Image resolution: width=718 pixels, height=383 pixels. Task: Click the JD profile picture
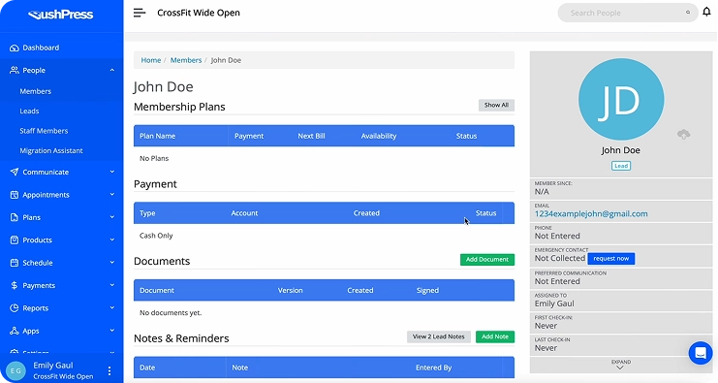[x=621, y=99]
